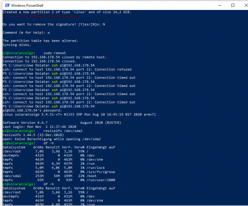The image size is (248, 206).
Task: Click the 'Keine Berechtigung' error message
Action: point(47,138)
